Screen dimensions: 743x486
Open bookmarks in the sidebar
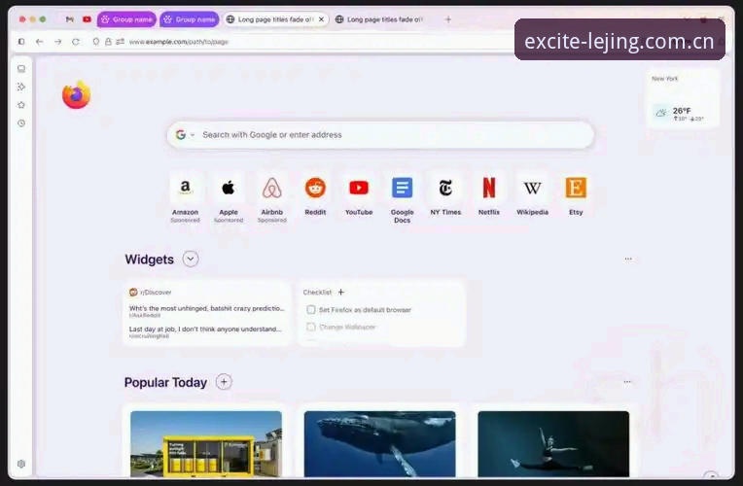coord(21,105)
